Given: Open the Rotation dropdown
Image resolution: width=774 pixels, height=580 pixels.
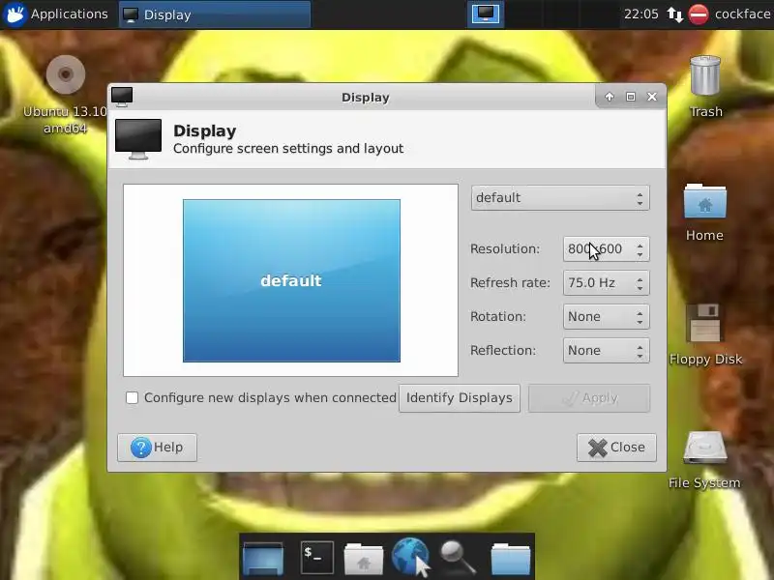Looking at the screenshot, I should point(607,317).
